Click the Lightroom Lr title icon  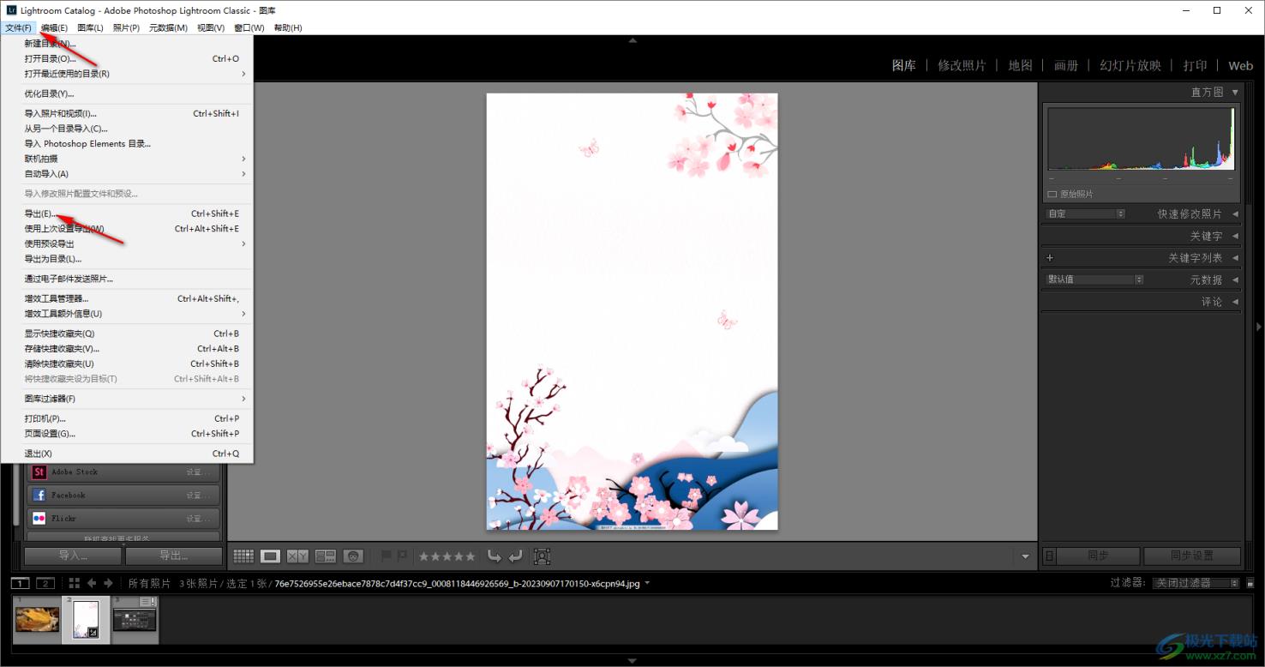[11, 10]
